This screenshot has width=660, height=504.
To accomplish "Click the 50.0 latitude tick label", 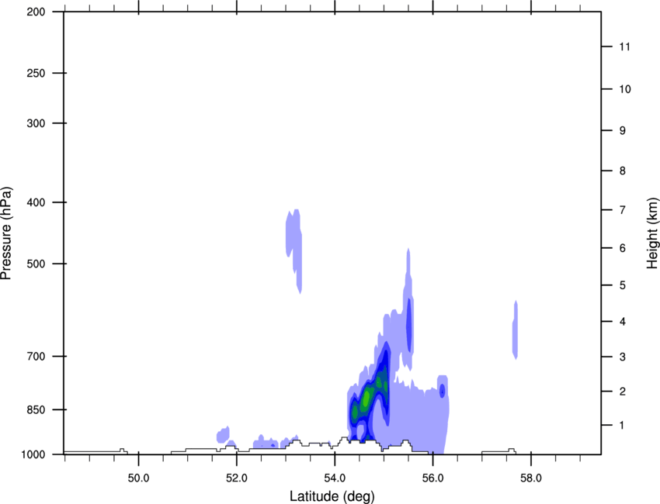I will (x=138, y=478).
